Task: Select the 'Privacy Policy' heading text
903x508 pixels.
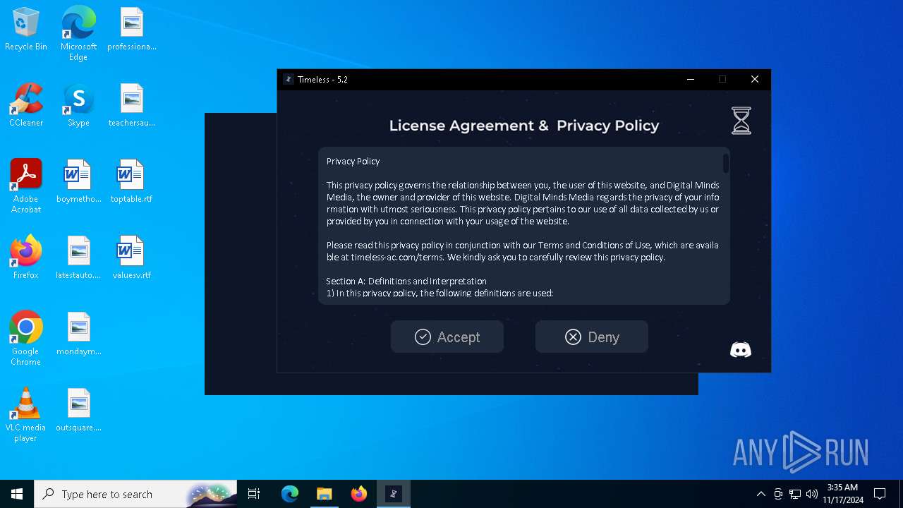Action: [x=353, y=162]
